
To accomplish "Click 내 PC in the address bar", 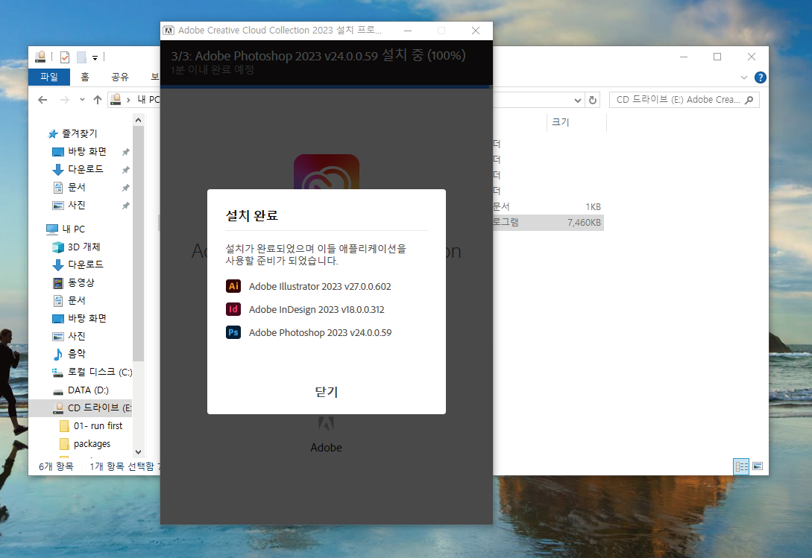I will click(148, 99).
